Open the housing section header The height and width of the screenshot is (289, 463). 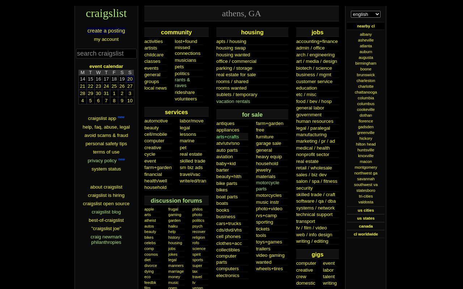pyautogui.click(x=252, y=32)
